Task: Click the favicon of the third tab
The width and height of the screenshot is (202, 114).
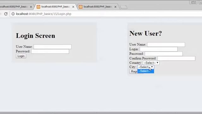Action: point(81,7)
